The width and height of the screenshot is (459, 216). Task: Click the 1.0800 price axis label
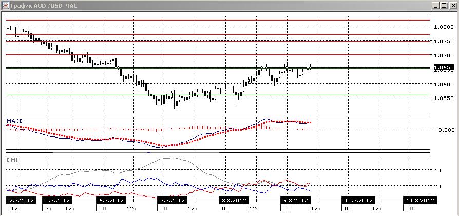point(444,27)
